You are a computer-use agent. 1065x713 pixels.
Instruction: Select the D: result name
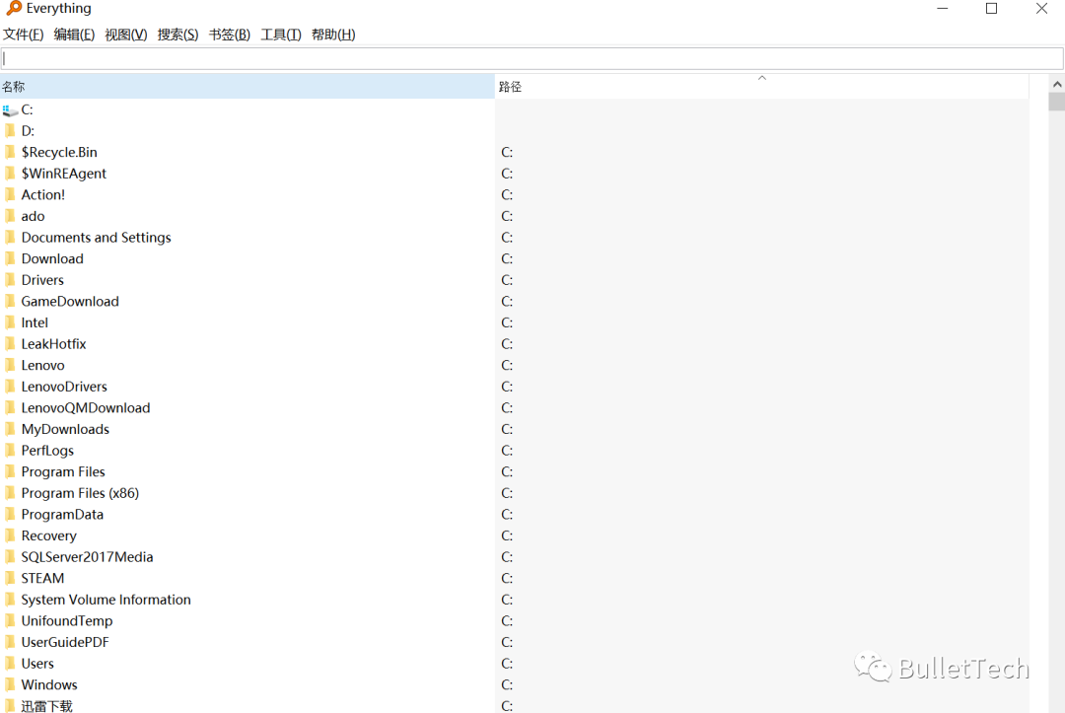click(28, 130)
